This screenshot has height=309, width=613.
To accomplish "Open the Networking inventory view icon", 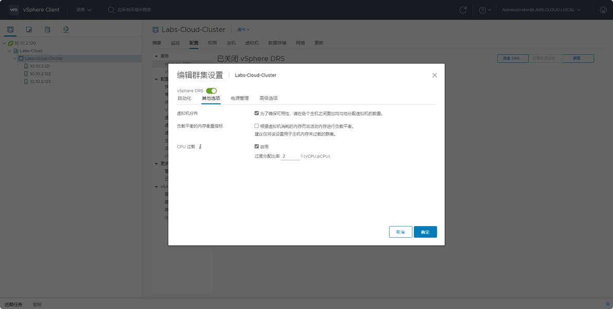I will pos(66,30).
